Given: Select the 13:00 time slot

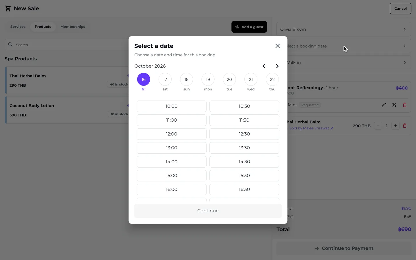Looking at the screenshot, I should (172, 148).
